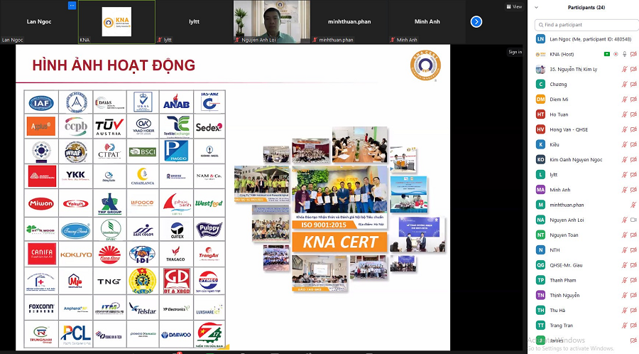Select the lyltt video tile
Viewport: 639px width, 354px height.
195,21
